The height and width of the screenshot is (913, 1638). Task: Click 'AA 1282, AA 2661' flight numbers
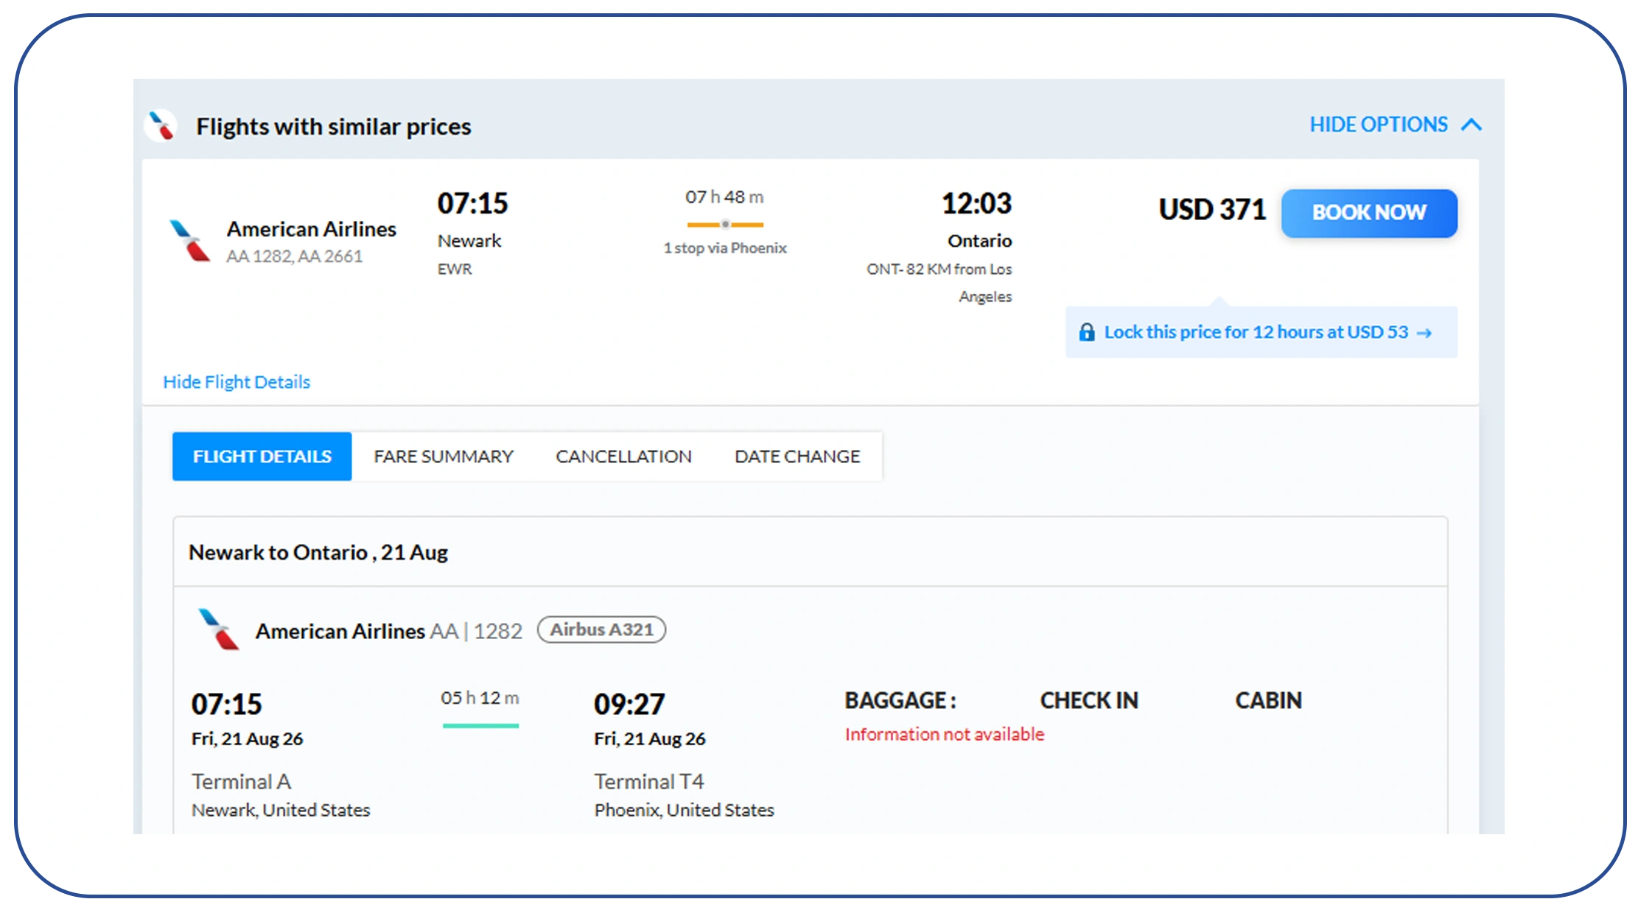(294, 256)
